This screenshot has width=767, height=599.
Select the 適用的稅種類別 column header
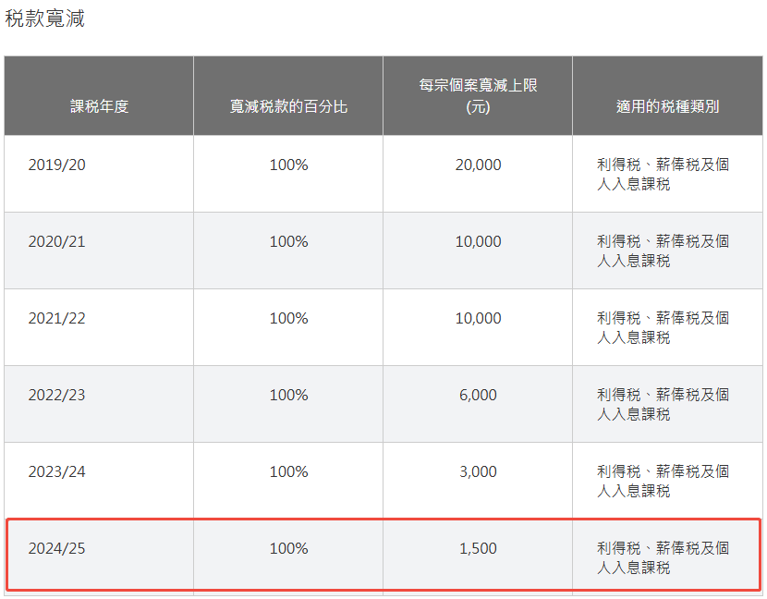667,106
